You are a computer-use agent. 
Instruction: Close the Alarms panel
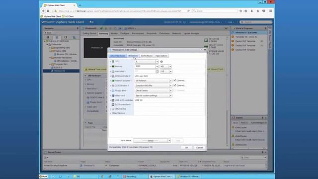pos(266,118)
